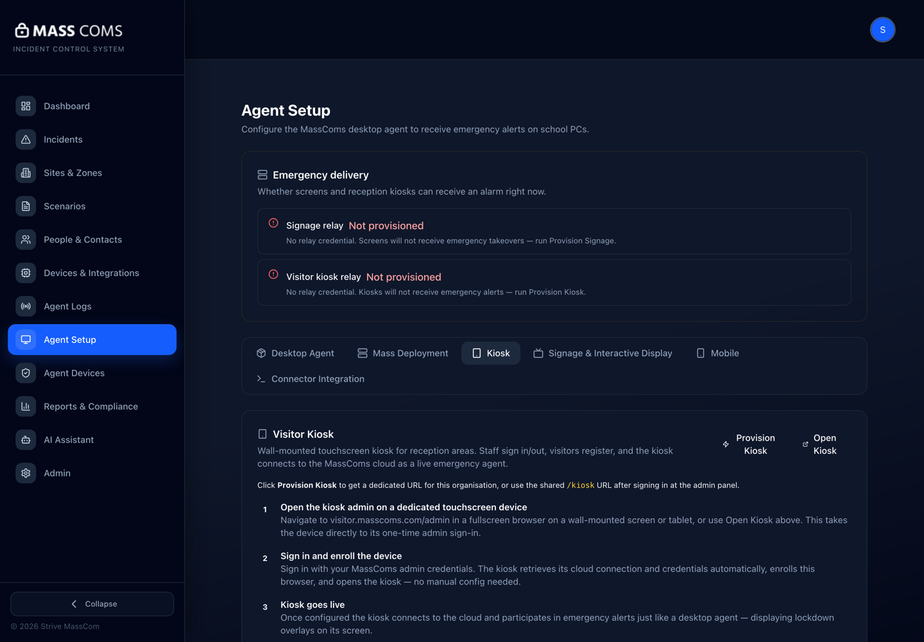The image size is (924, 642).
Task: Click the Desktop Agent cube icon
Action: [261, 353]
